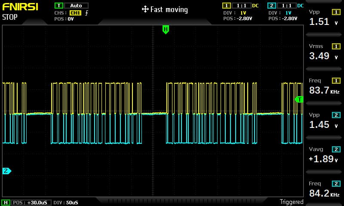Click the channel 2 badge beside Freq 84.2

coord(336,184)
